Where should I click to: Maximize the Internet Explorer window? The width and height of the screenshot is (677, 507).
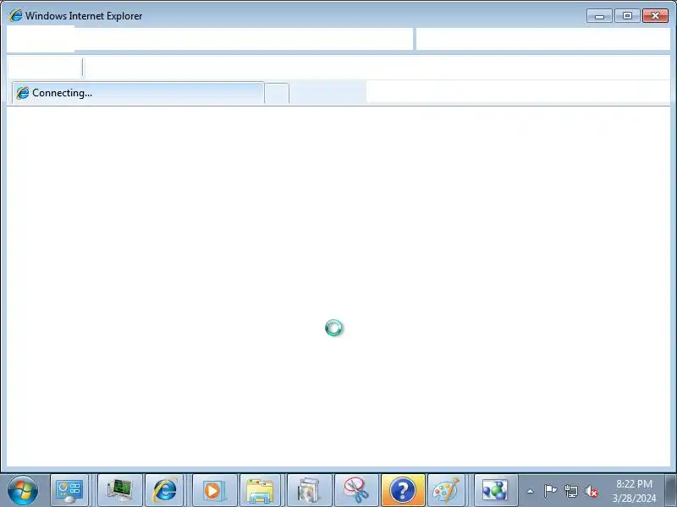point(627,16)
